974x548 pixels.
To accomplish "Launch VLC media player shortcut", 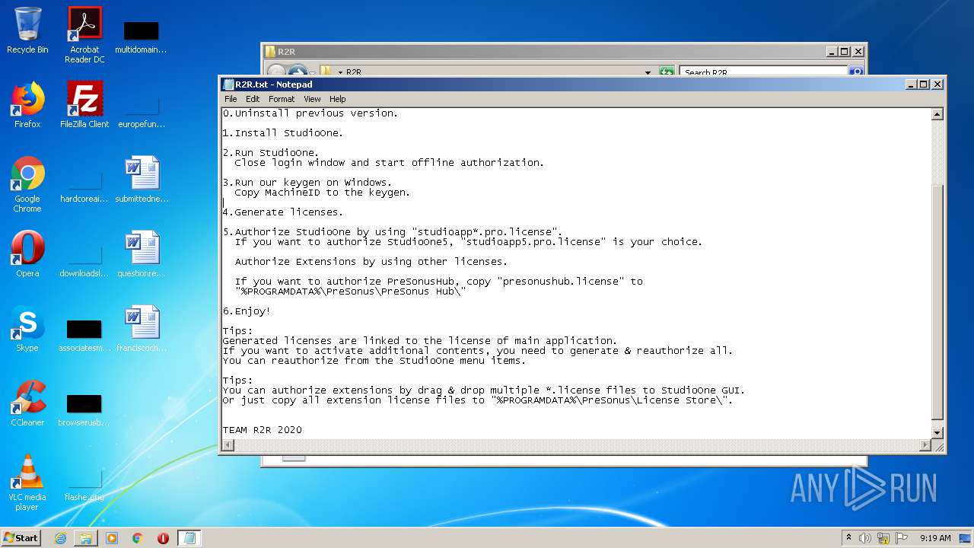I will [27, 483].
